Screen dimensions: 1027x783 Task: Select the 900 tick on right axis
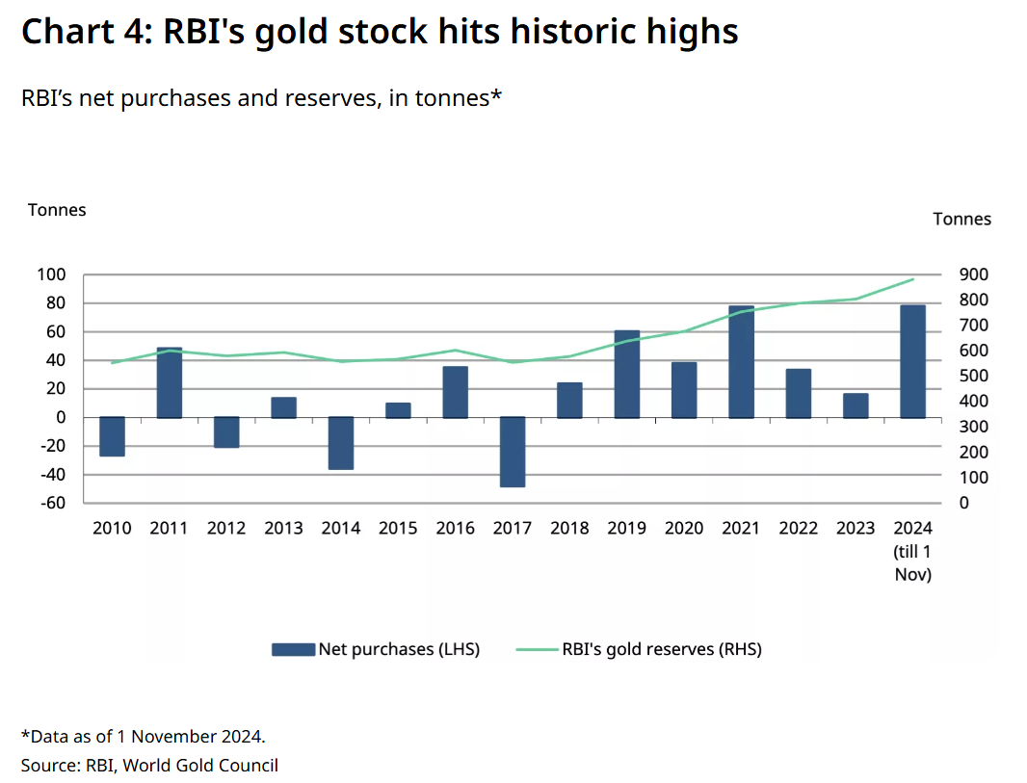coord(974,275)
